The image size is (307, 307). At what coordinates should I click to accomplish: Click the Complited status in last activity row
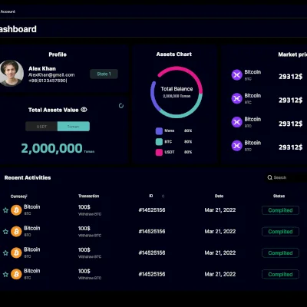click(x=280, y=274)
